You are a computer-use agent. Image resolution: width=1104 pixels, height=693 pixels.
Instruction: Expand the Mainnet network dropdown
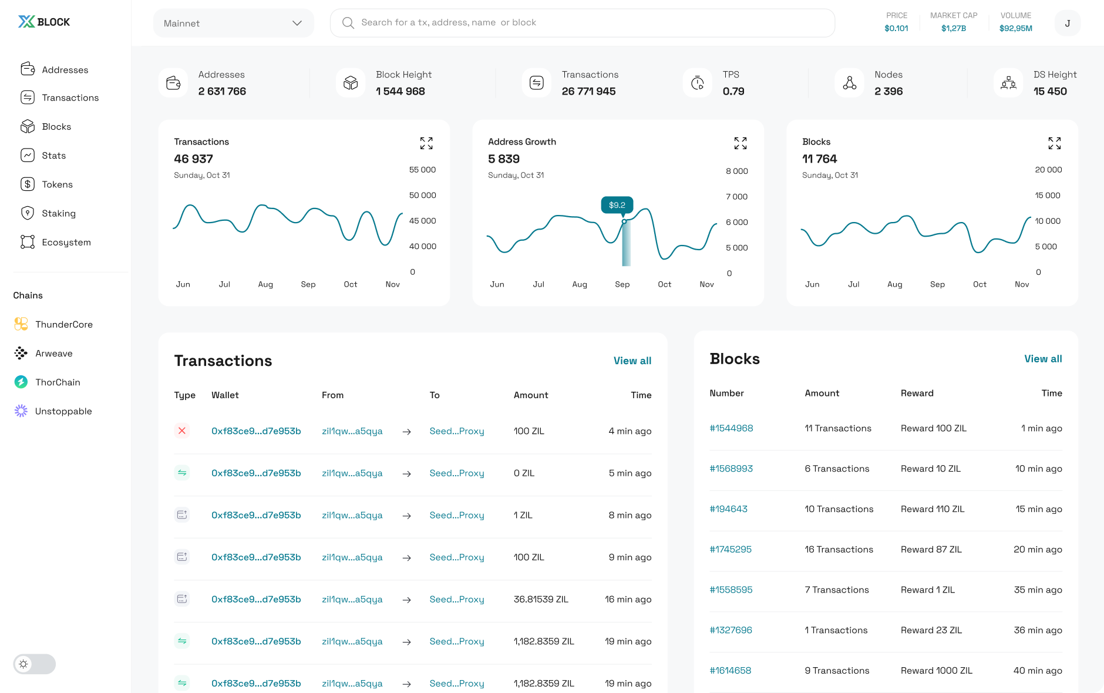233,23
